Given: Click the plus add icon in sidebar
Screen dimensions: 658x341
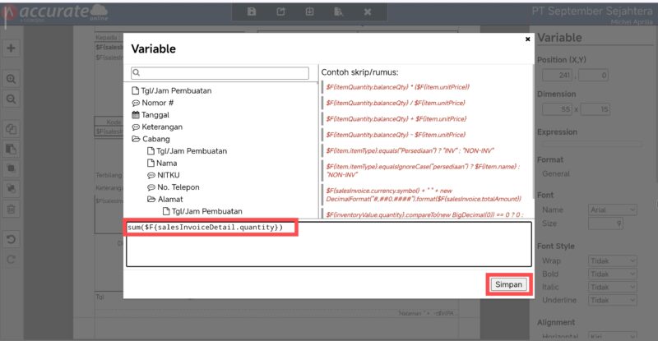Looking at the screenshot, I should click(x=12, y=48).
